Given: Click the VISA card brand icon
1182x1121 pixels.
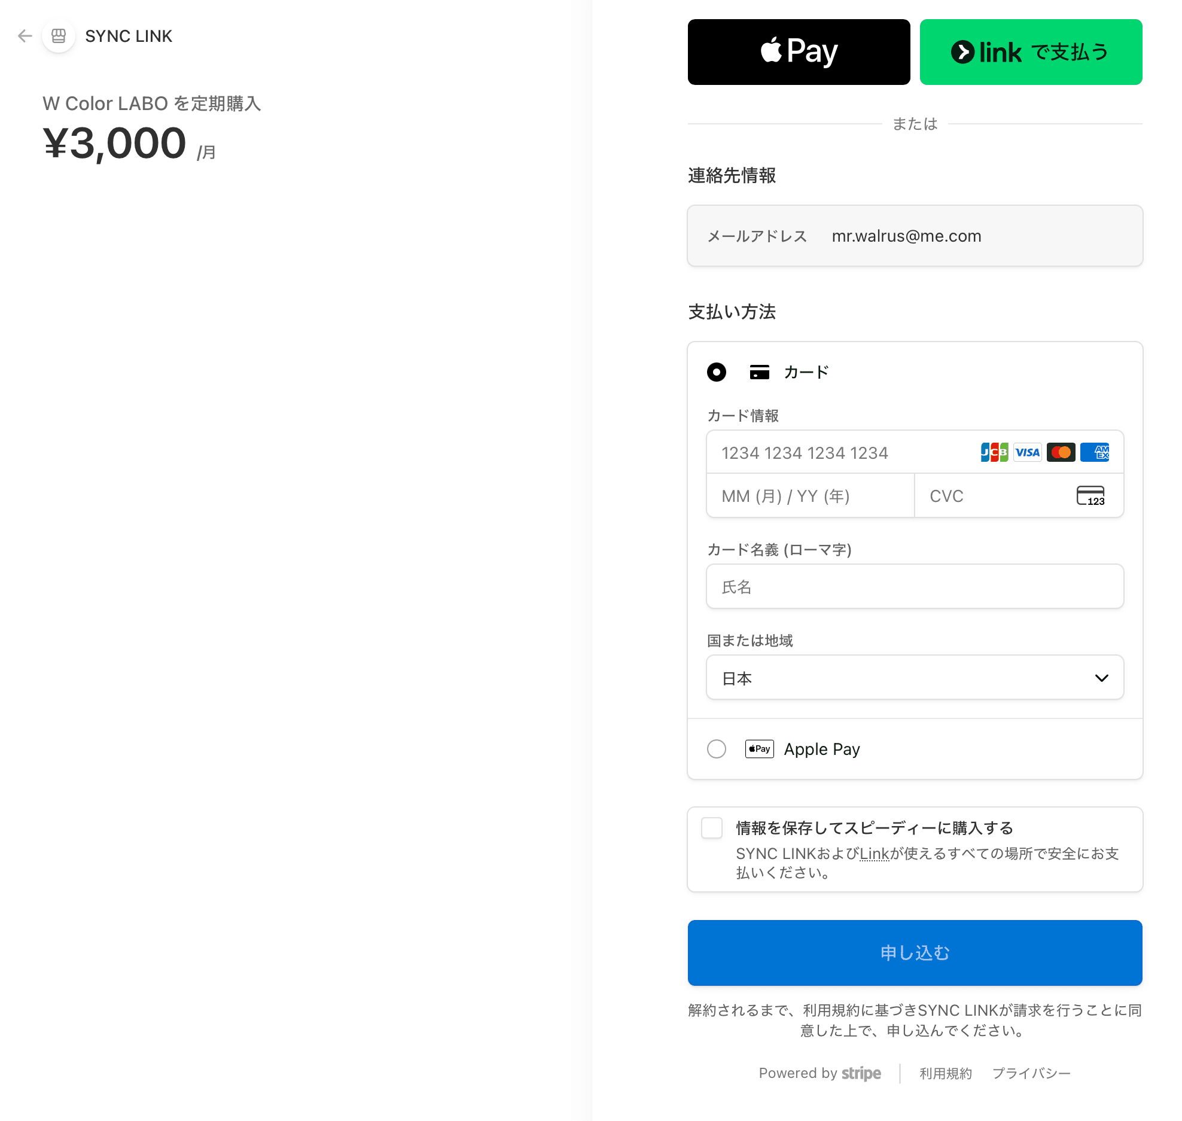Looking at the screenshot, I should tap(1027, 452).
